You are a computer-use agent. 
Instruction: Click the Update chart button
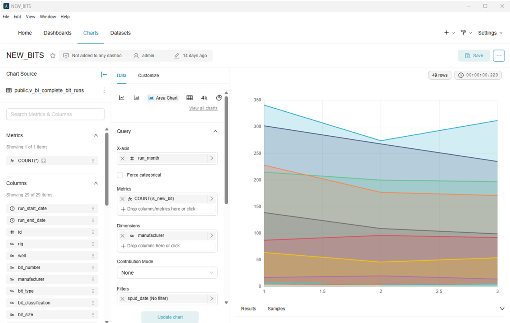point(170,317)
